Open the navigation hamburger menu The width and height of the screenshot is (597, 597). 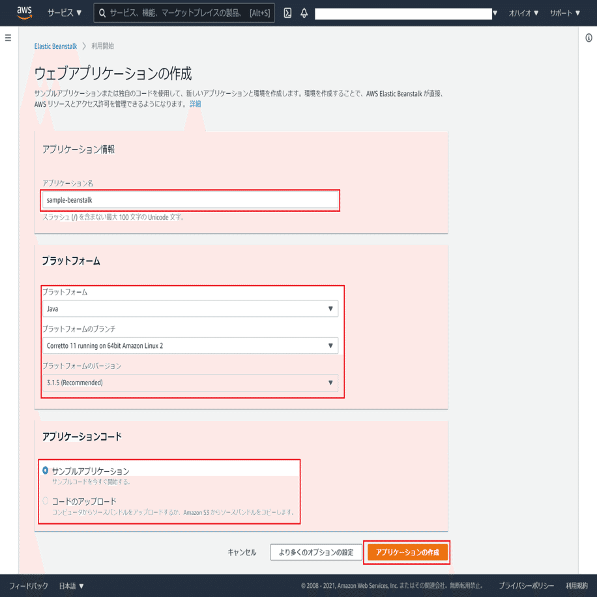tap(7, 37)
